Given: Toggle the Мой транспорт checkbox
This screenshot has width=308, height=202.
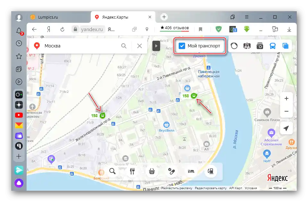Looking at the screenshot, I should 182,46.
